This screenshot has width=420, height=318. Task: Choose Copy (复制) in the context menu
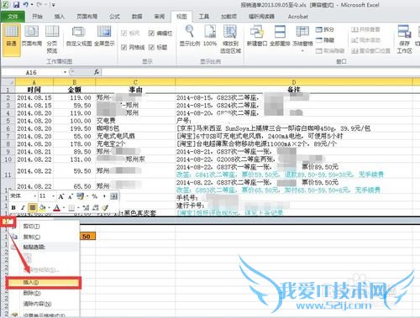click(x=44, y=237)
